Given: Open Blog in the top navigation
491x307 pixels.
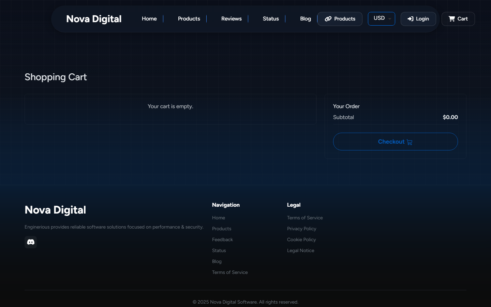Looking at the screenshot, I should pos(306,19).
